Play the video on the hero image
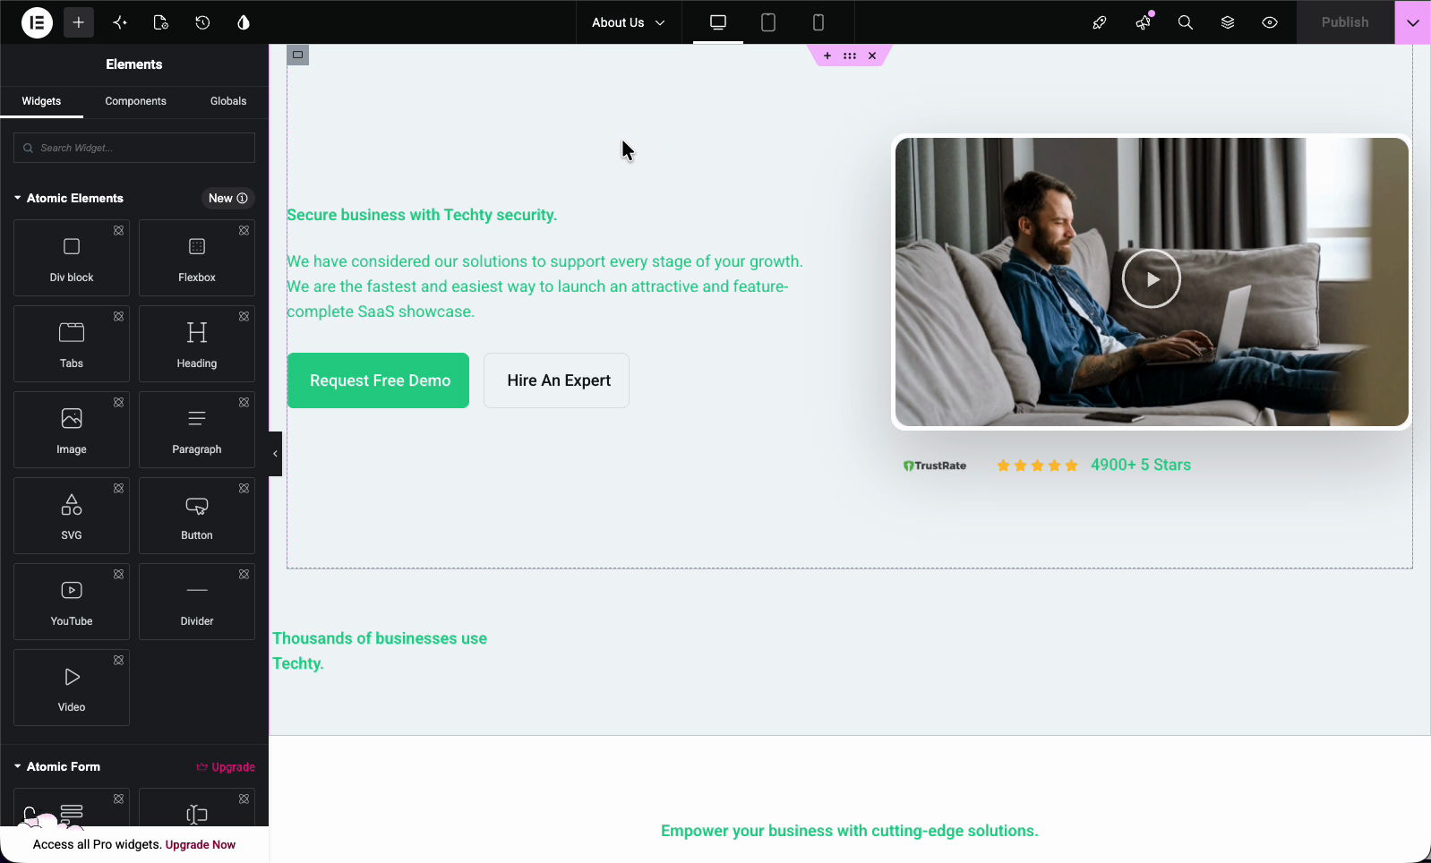Viewport: 1431px width, 863px height. point(1152,278)
